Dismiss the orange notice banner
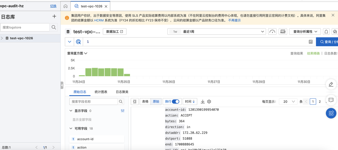Viewport: 338px width, 150px height. [333, 16]
